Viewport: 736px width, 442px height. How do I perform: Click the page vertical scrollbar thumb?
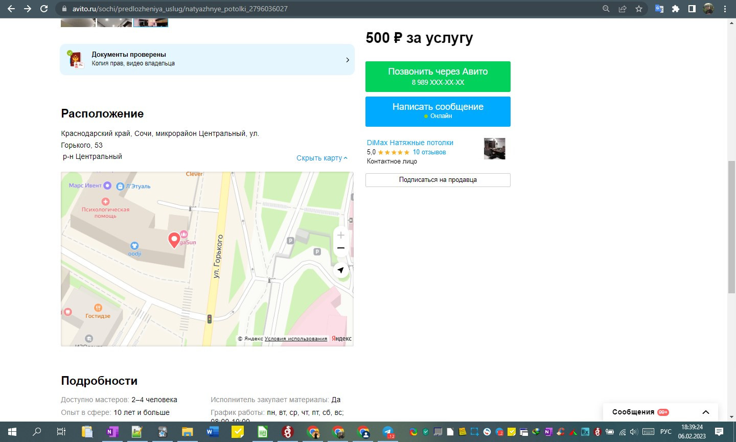pos(731,227)
